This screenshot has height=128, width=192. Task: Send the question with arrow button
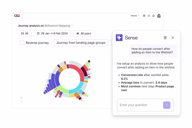(167, 105)
